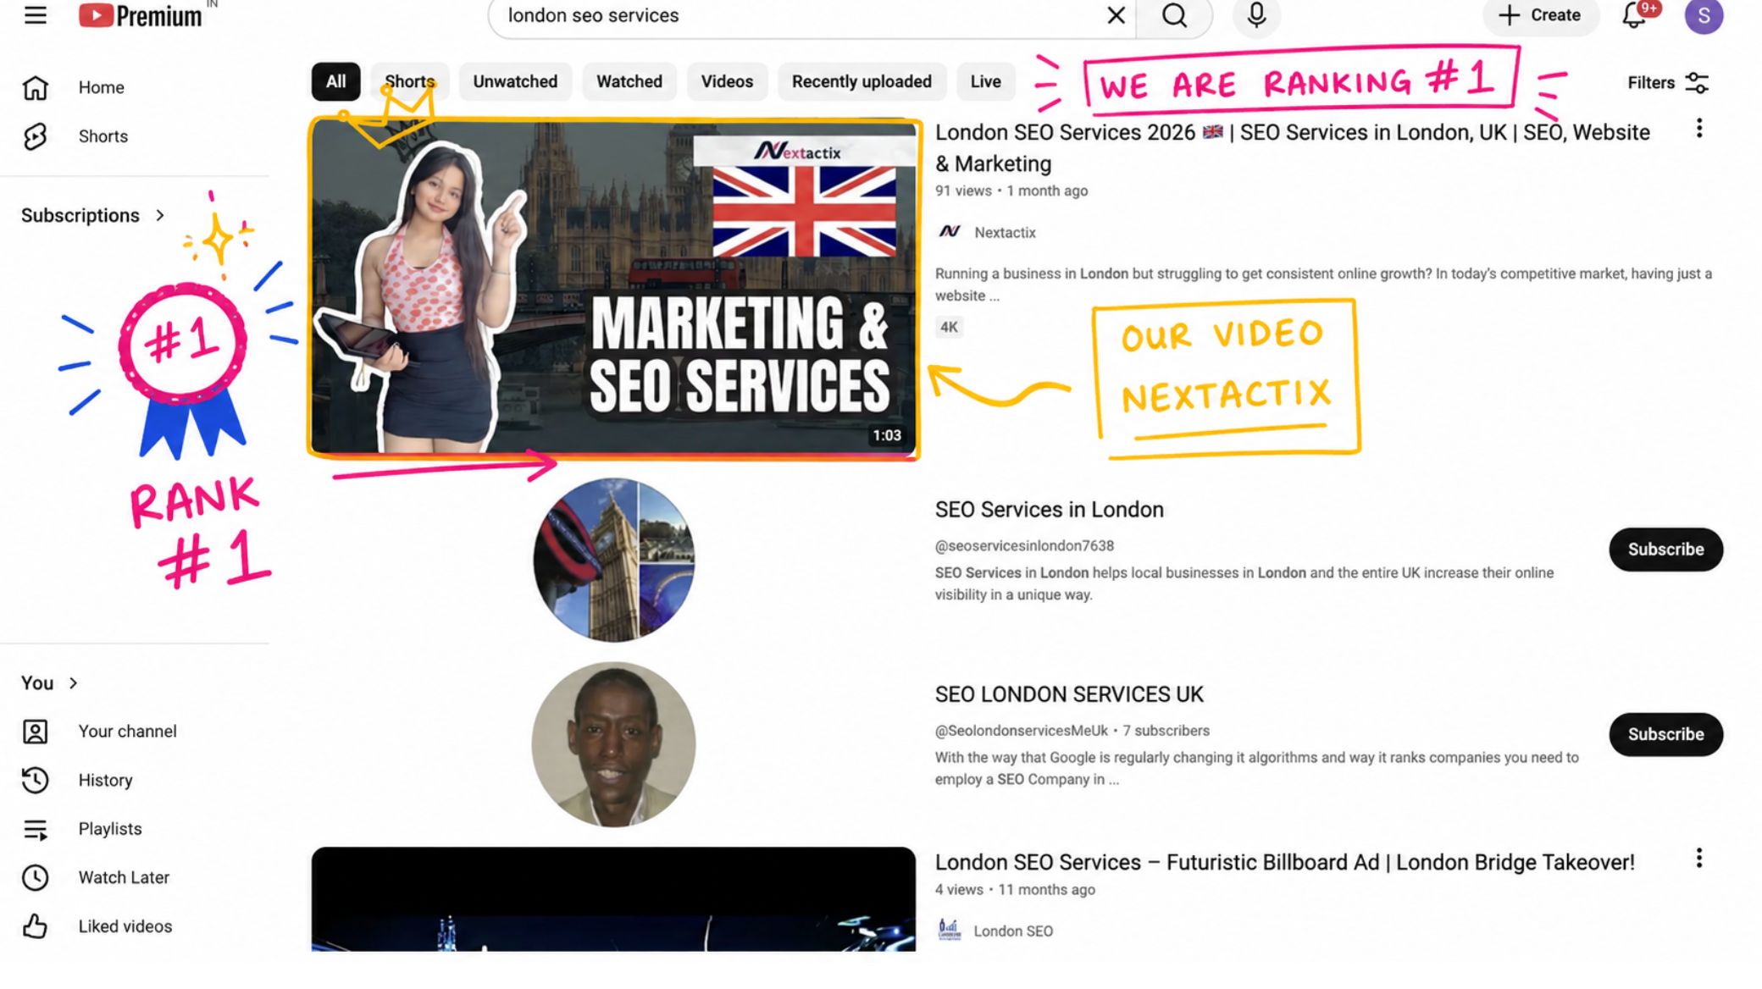This screenshot has width=1762, height=989.
Task: Open Futuristic Billboard Ad video title
Action: pos(1284,862)
